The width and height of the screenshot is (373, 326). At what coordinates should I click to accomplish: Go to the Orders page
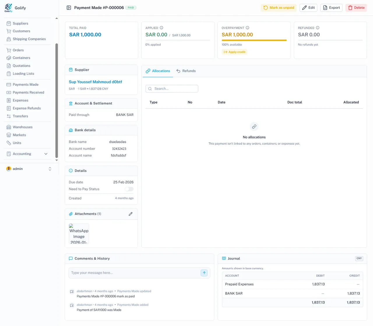18,50
